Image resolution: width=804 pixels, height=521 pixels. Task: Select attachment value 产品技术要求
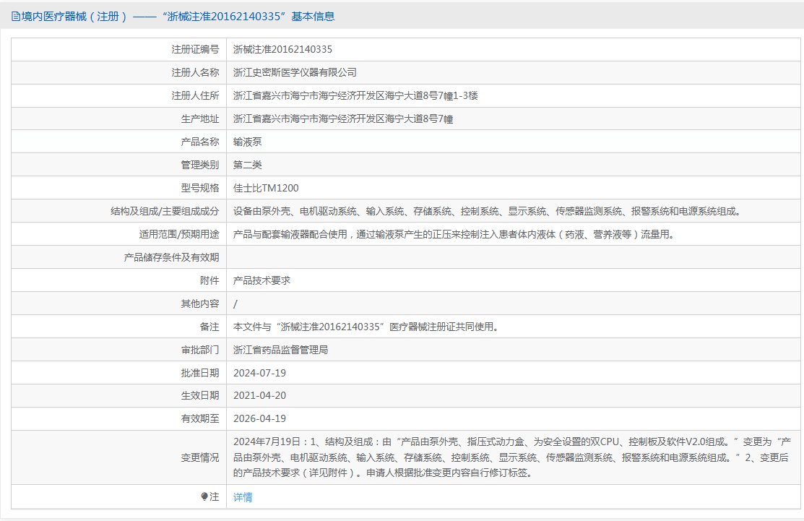click(261, 280)
